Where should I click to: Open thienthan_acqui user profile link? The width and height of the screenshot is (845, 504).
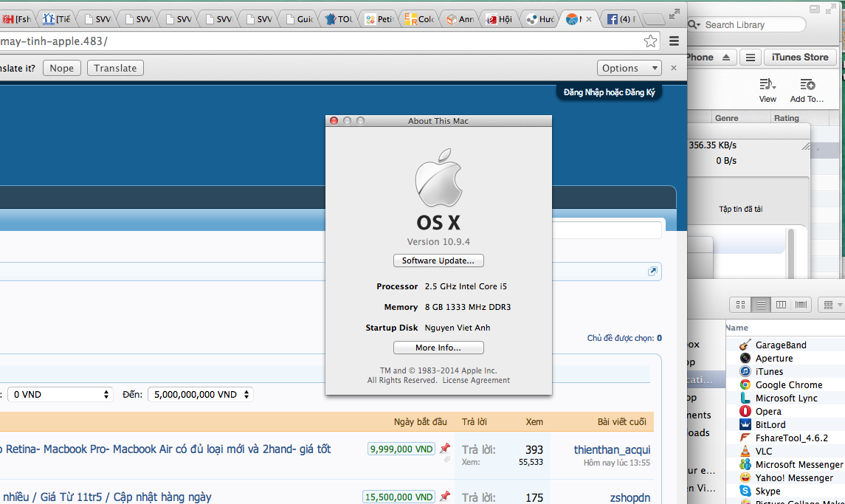612,449
